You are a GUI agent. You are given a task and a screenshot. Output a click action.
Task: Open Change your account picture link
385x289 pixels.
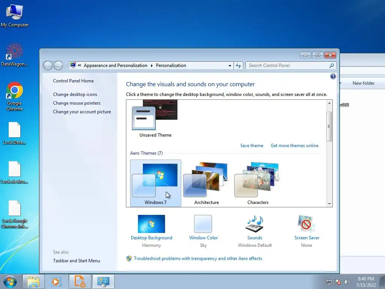[82, 112]
